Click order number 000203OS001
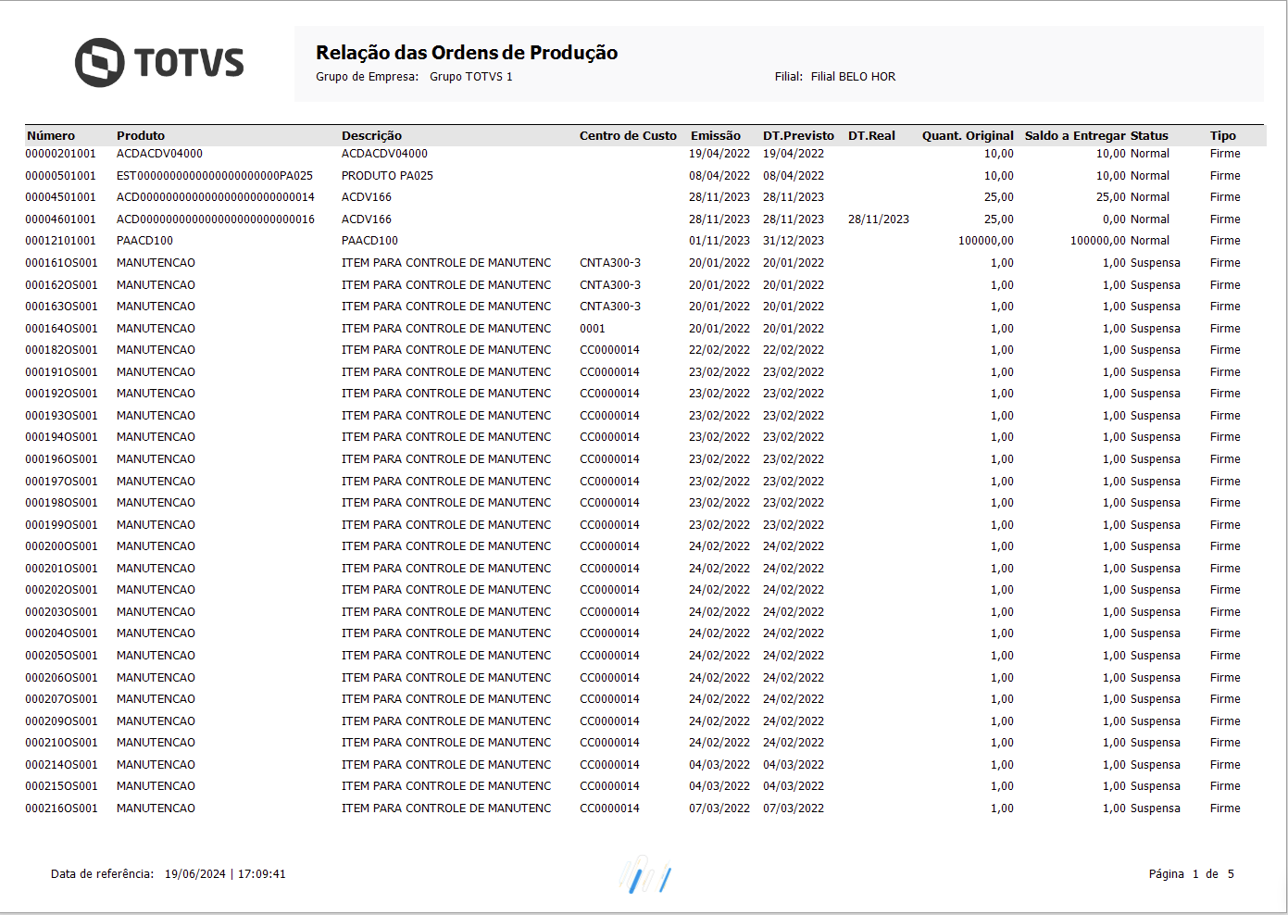1288x915 pixels. point(61,612)
